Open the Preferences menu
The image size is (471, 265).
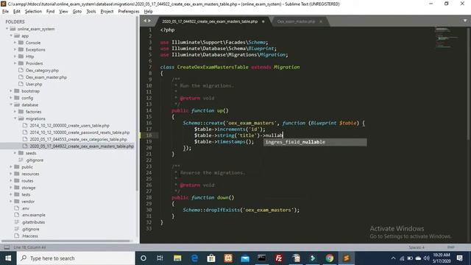coord(129,12)
